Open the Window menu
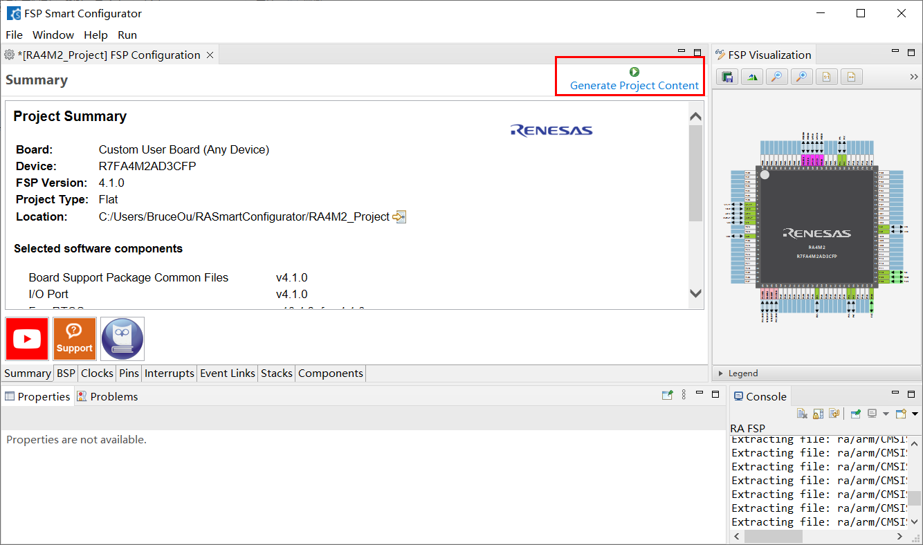 [x=53, y=35]
